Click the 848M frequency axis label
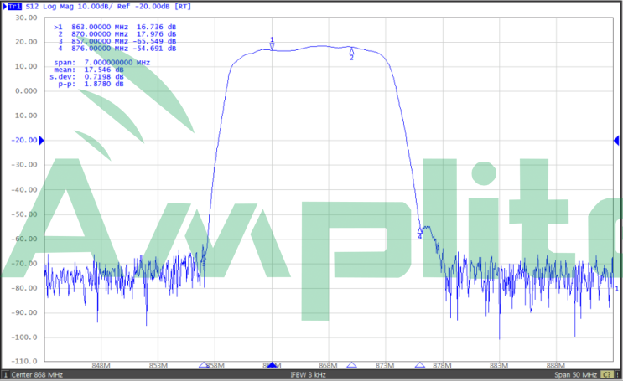Screen dimensions: 623x381 101,366
